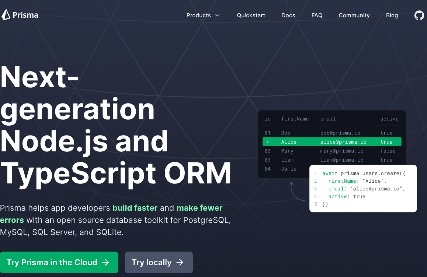Click 'await prisma.users.create({' code line
This screenshot has height=277, width=427.
[364, 173]
